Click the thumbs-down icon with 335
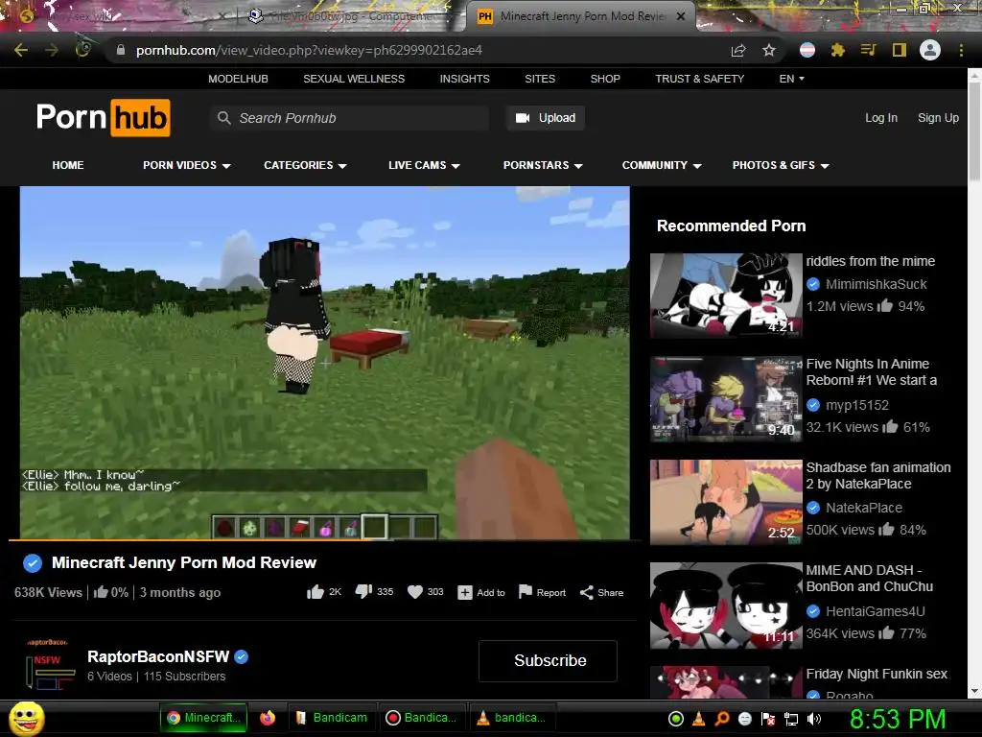Screen dimensions: 982x737 [x=363, y=591]
